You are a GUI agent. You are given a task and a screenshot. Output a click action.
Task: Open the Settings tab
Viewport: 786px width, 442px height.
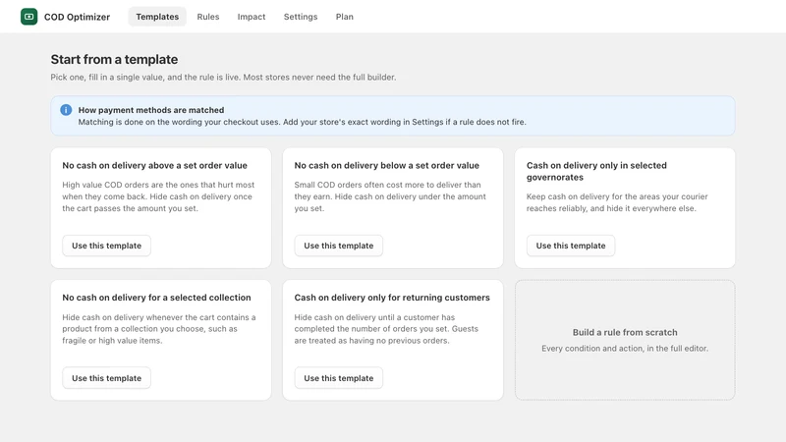click(x=301, y=17)
